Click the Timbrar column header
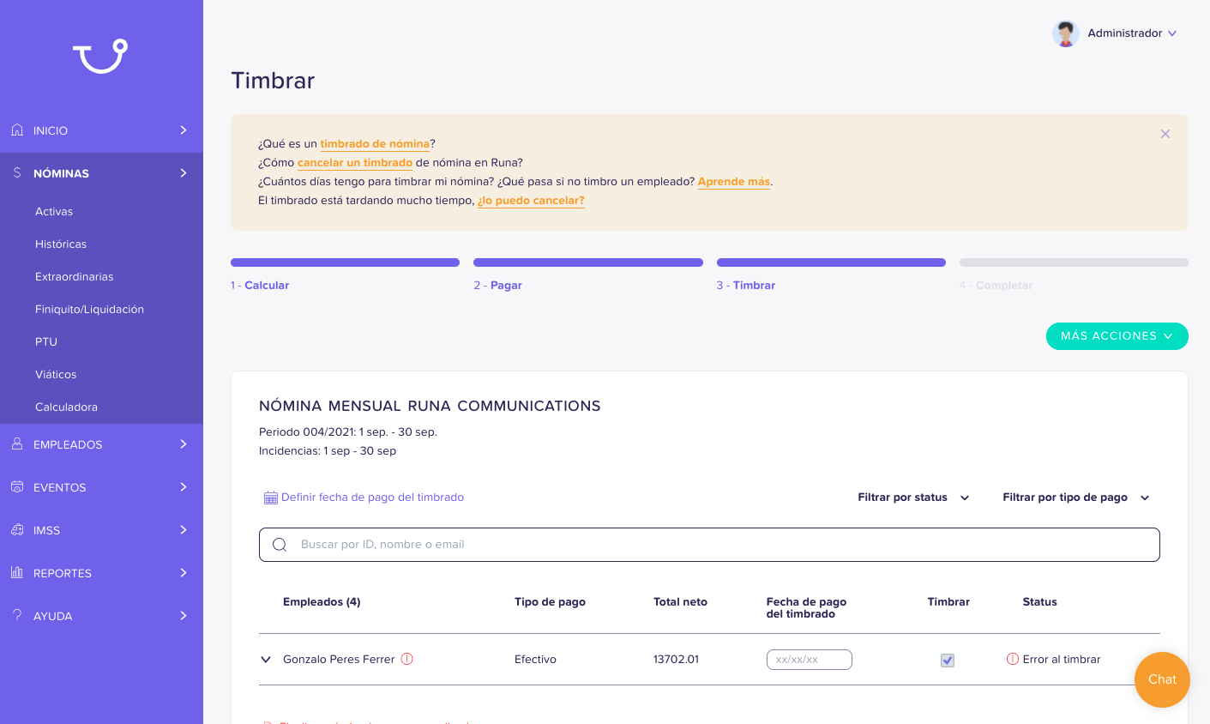Screen dimensions: 1210x724 tap(948, 602)
